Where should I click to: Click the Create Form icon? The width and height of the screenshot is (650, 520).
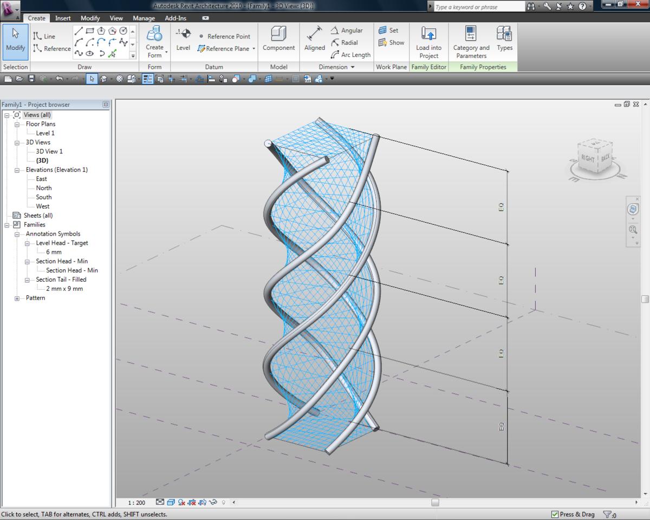(x=155, y=34)
